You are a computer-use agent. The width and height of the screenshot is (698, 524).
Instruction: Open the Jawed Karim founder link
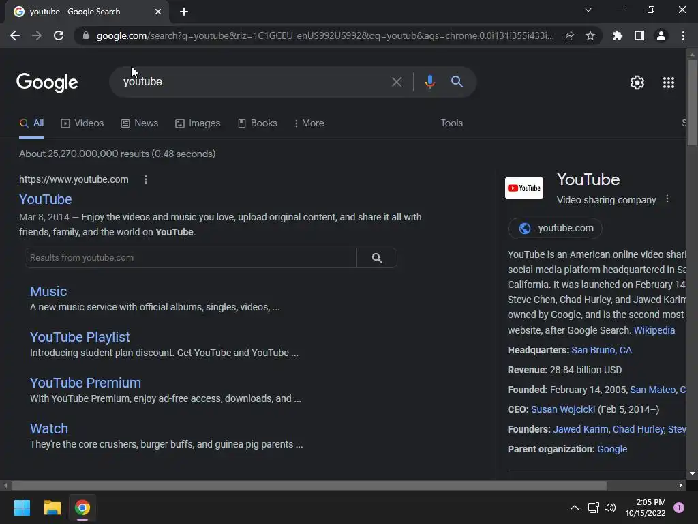point(581,429)
